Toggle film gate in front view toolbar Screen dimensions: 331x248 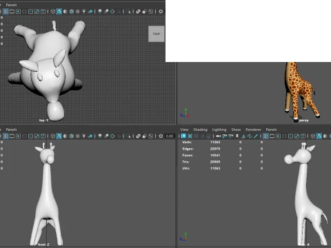tap(12, 136)
